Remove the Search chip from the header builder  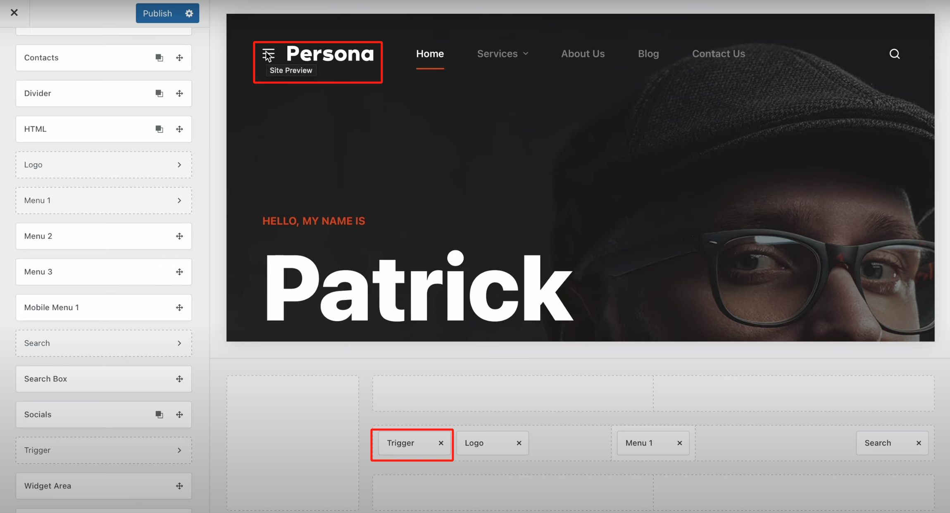coord(919,443)
